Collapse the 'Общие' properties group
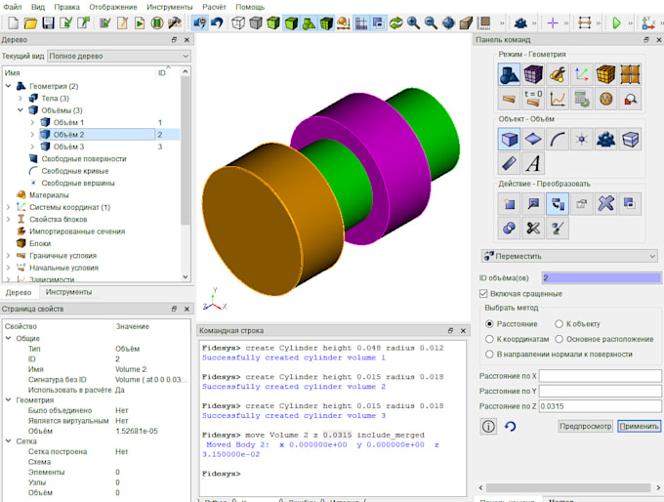 click(x=9, y=339)
